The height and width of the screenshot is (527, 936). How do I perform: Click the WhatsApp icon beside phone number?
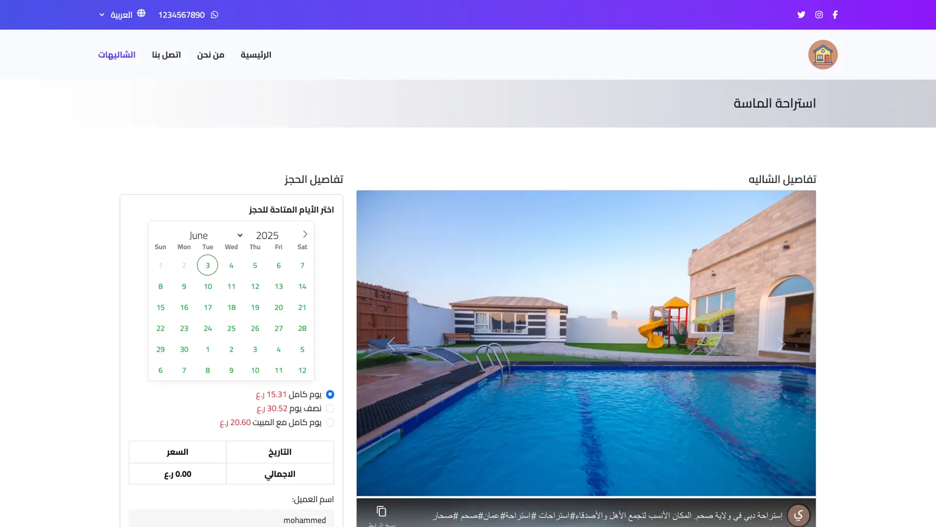214,15
